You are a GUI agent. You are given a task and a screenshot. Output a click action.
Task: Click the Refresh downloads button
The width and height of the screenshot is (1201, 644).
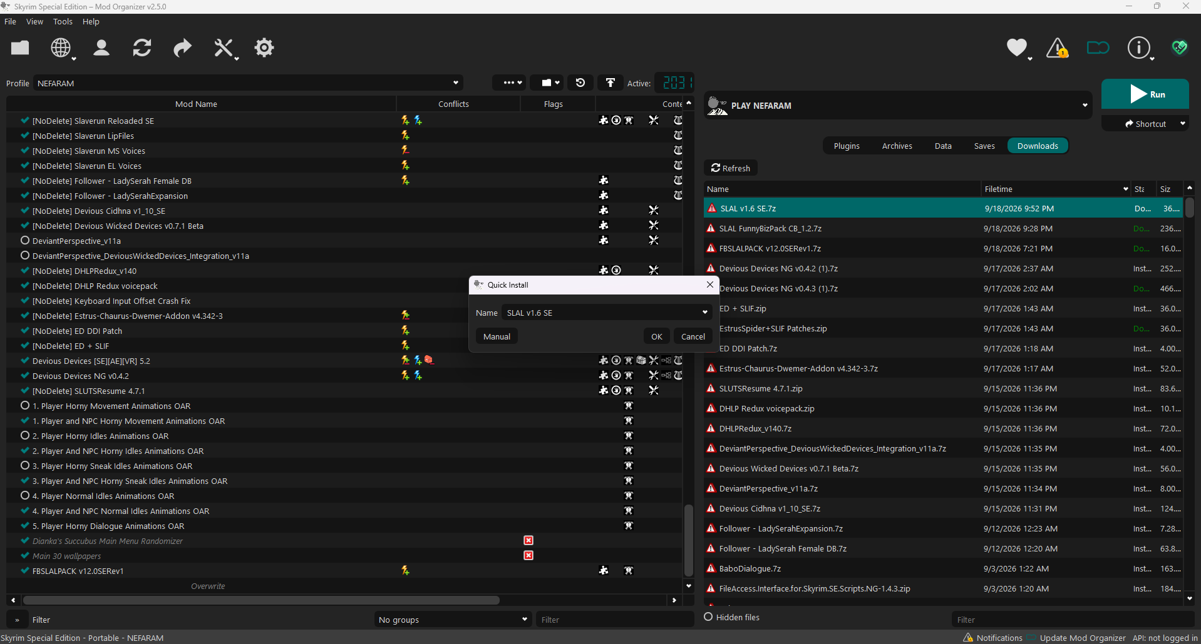click(x=731, y=168)
